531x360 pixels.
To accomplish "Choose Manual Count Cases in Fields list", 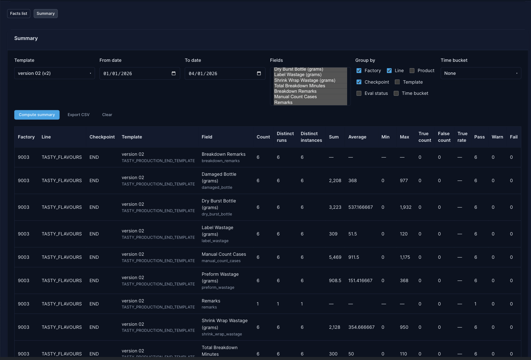I will 295,97.
